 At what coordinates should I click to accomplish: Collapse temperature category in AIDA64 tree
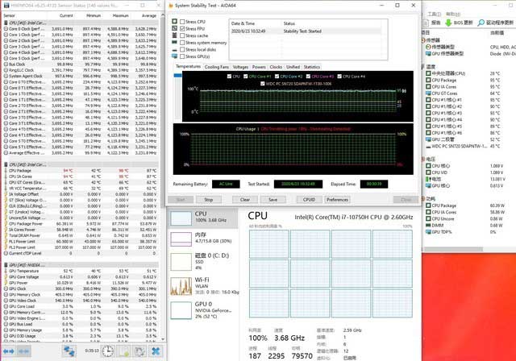pos(423,67)
